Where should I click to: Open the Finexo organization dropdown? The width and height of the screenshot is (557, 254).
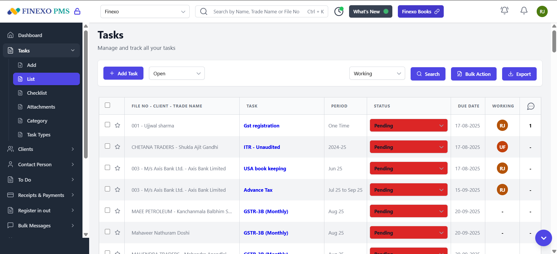point(145,12)
